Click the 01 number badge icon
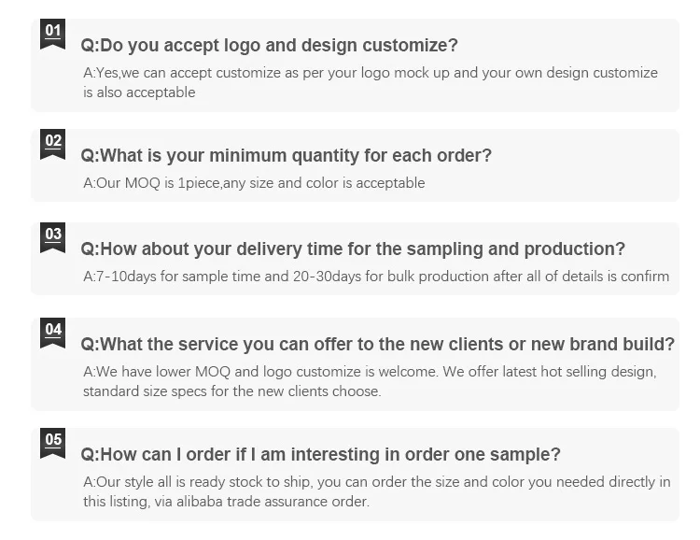This screenshot has height=540, width=700. pyautogui.click(x=53, y=35)
